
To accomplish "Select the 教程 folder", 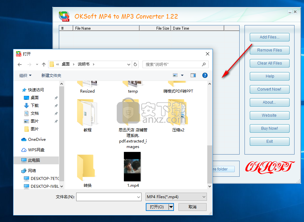I will [x=87, y=115].
